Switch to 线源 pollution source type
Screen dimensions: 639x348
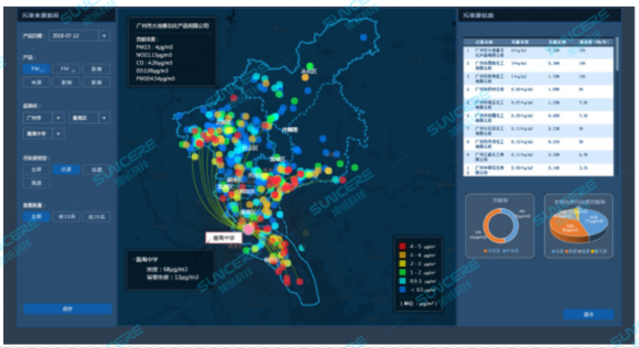point(95,170)
